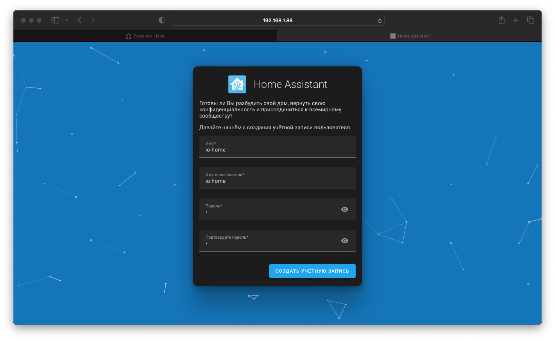This screenshot has height=341, width=555.
Task: Click the privacy shield icon in Safari toolbar
Action: [x=161, y=20]
